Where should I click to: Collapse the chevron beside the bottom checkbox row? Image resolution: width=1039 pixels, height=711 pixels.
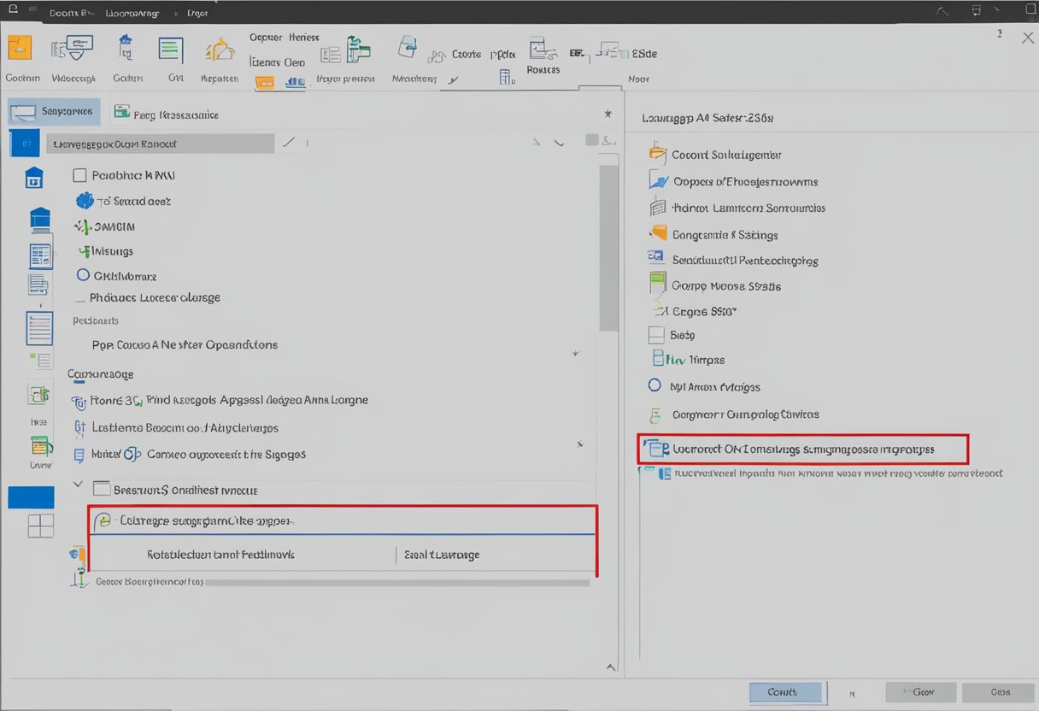coord(78,484)
